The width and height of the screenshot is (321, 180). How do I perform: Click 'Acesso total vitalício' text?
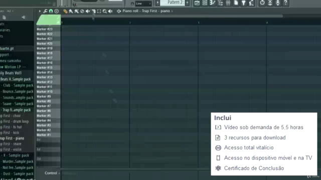(x=249, y=147)
